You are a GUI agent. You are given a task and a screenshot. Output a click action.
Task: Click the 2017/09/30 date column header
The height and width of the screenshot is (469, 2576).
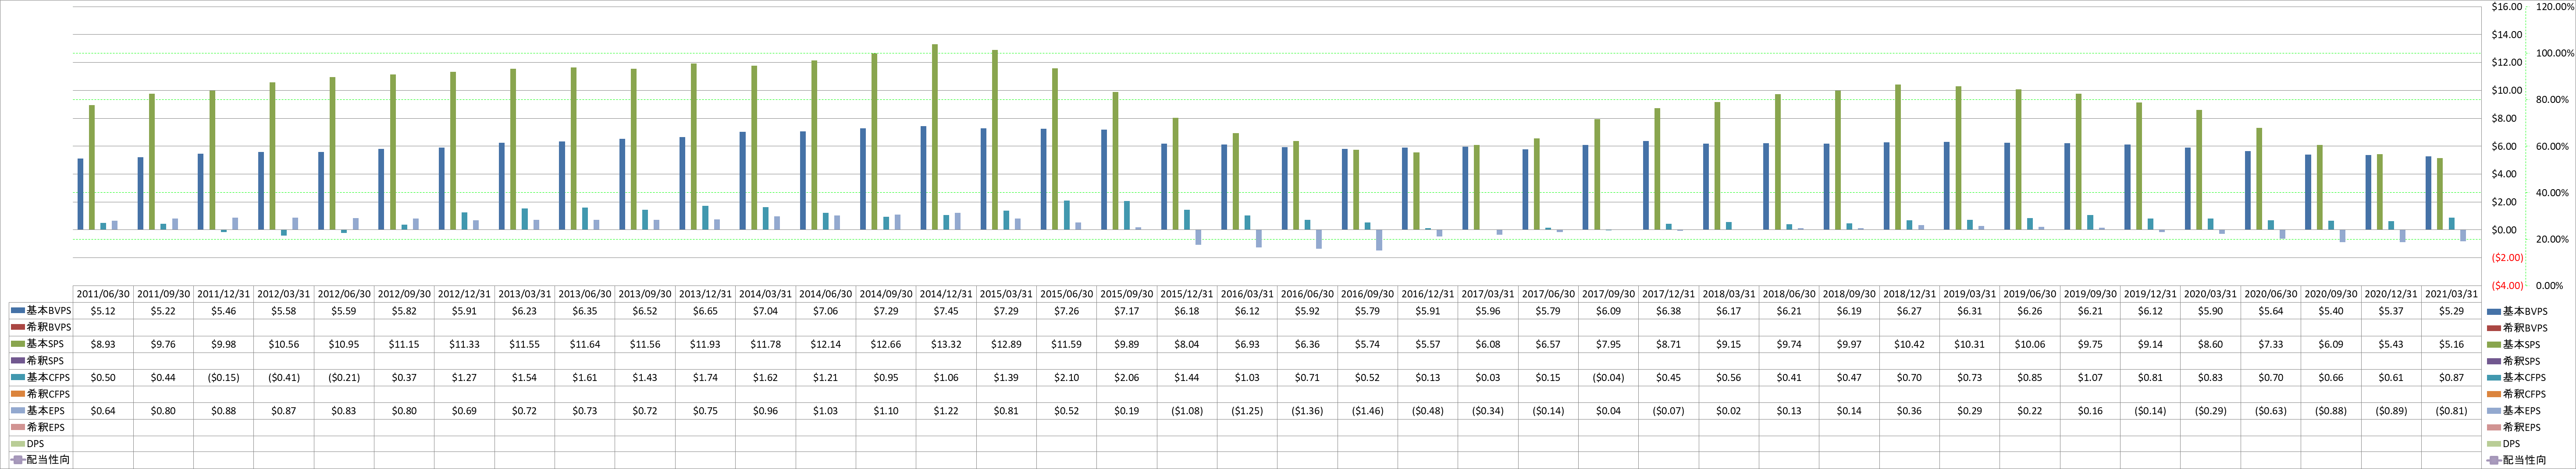coord(1608,294)
